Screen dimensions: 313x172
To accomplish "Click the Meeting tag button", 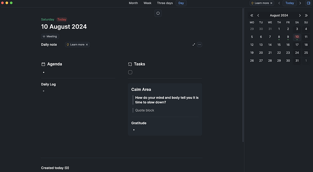I will coord(50,36).
